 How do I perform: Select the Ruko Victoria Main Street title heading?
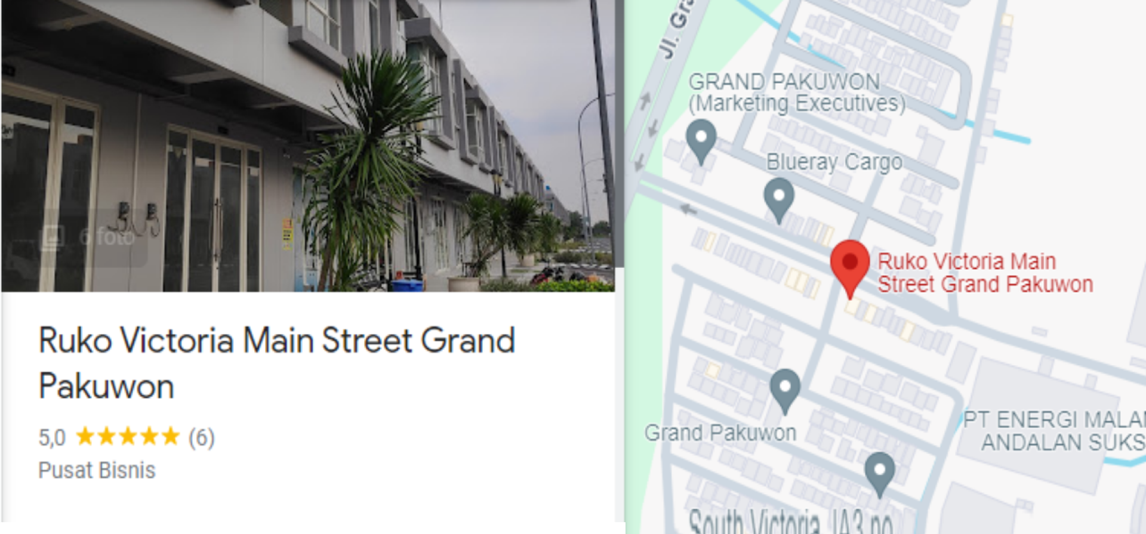tap(277, 363)
